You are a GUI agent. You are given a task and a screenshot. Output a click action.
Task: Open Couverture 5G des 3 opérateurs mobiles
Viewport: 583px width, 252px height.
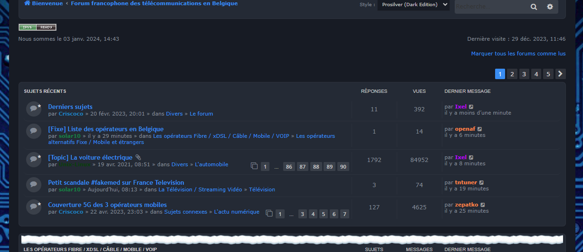[107, 205]
